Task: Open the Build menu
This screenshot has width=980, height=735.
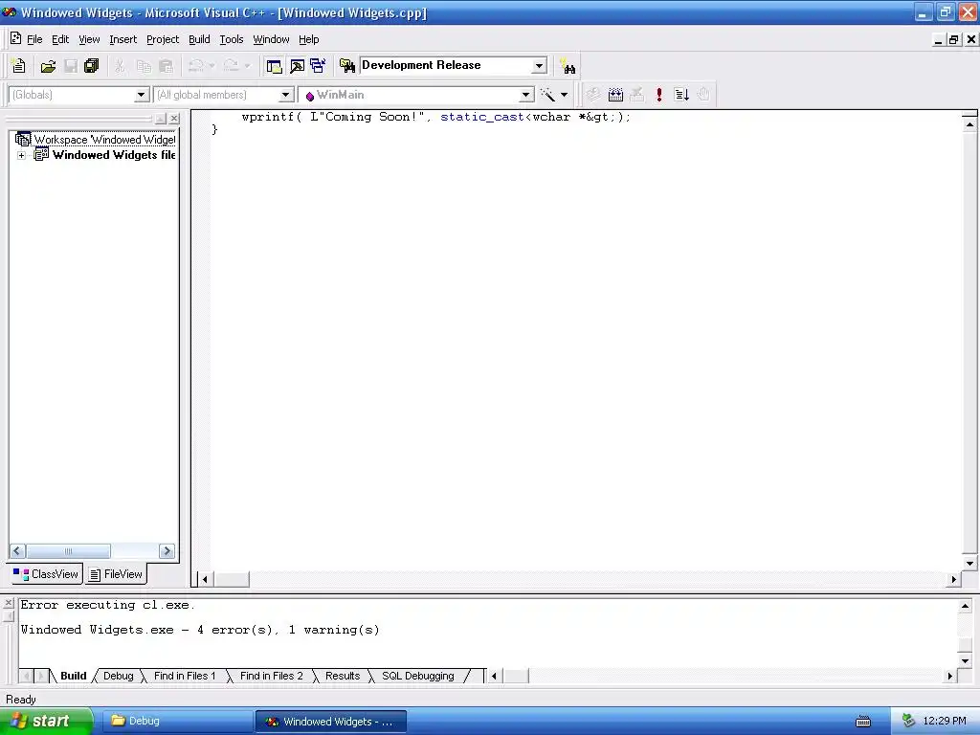Action: pos(199,39)
